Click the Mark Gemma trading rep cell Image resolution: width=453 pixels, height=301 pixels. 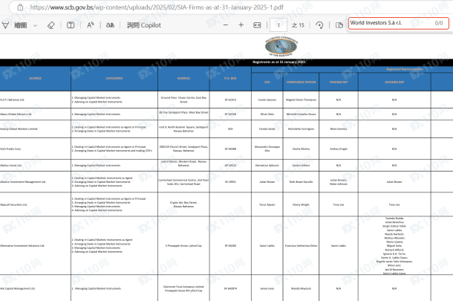339,129
